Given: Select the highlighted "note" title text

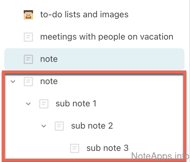Looking at the screenshot, I should coord(49,59).
